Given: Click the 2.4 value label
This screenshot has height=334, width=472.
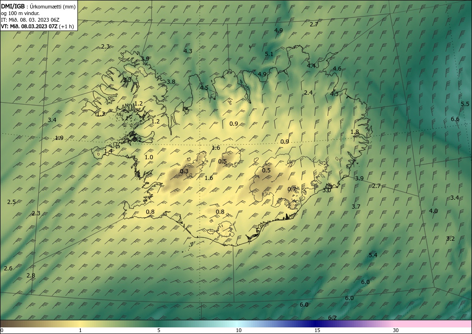Looking at the screenshot, I should tap(308, 92).
